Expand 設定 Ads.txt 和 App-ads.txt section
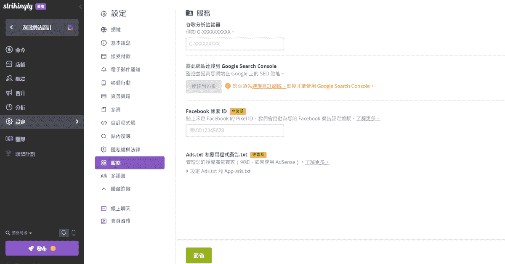Screen dimensions: 505x264 pos(218,171)
